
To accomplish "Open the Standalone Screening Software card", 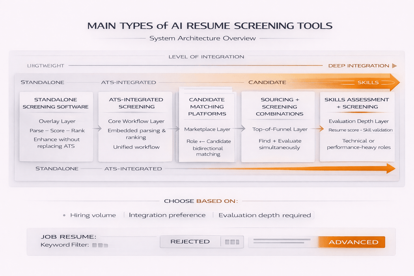I will point(55,126).
